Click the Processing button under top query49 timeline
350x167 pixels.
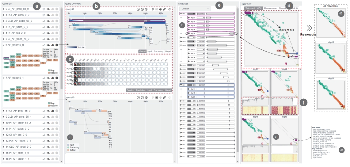[159, 51]
